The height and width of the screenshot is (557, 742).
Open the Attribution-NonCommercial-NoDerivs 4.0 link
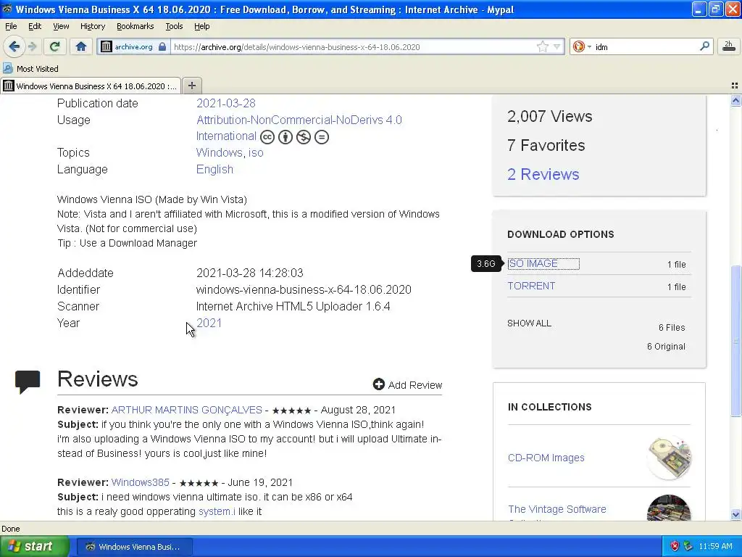299,120
